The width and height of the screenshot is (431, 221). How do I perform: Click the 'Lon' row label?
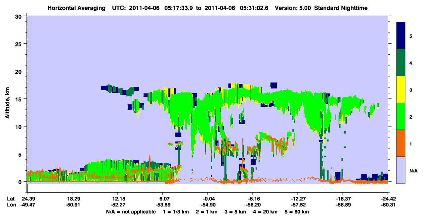click(11, 205)
